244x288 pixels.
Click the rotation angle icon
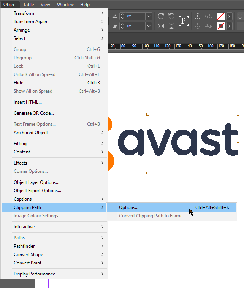point(115,16)
